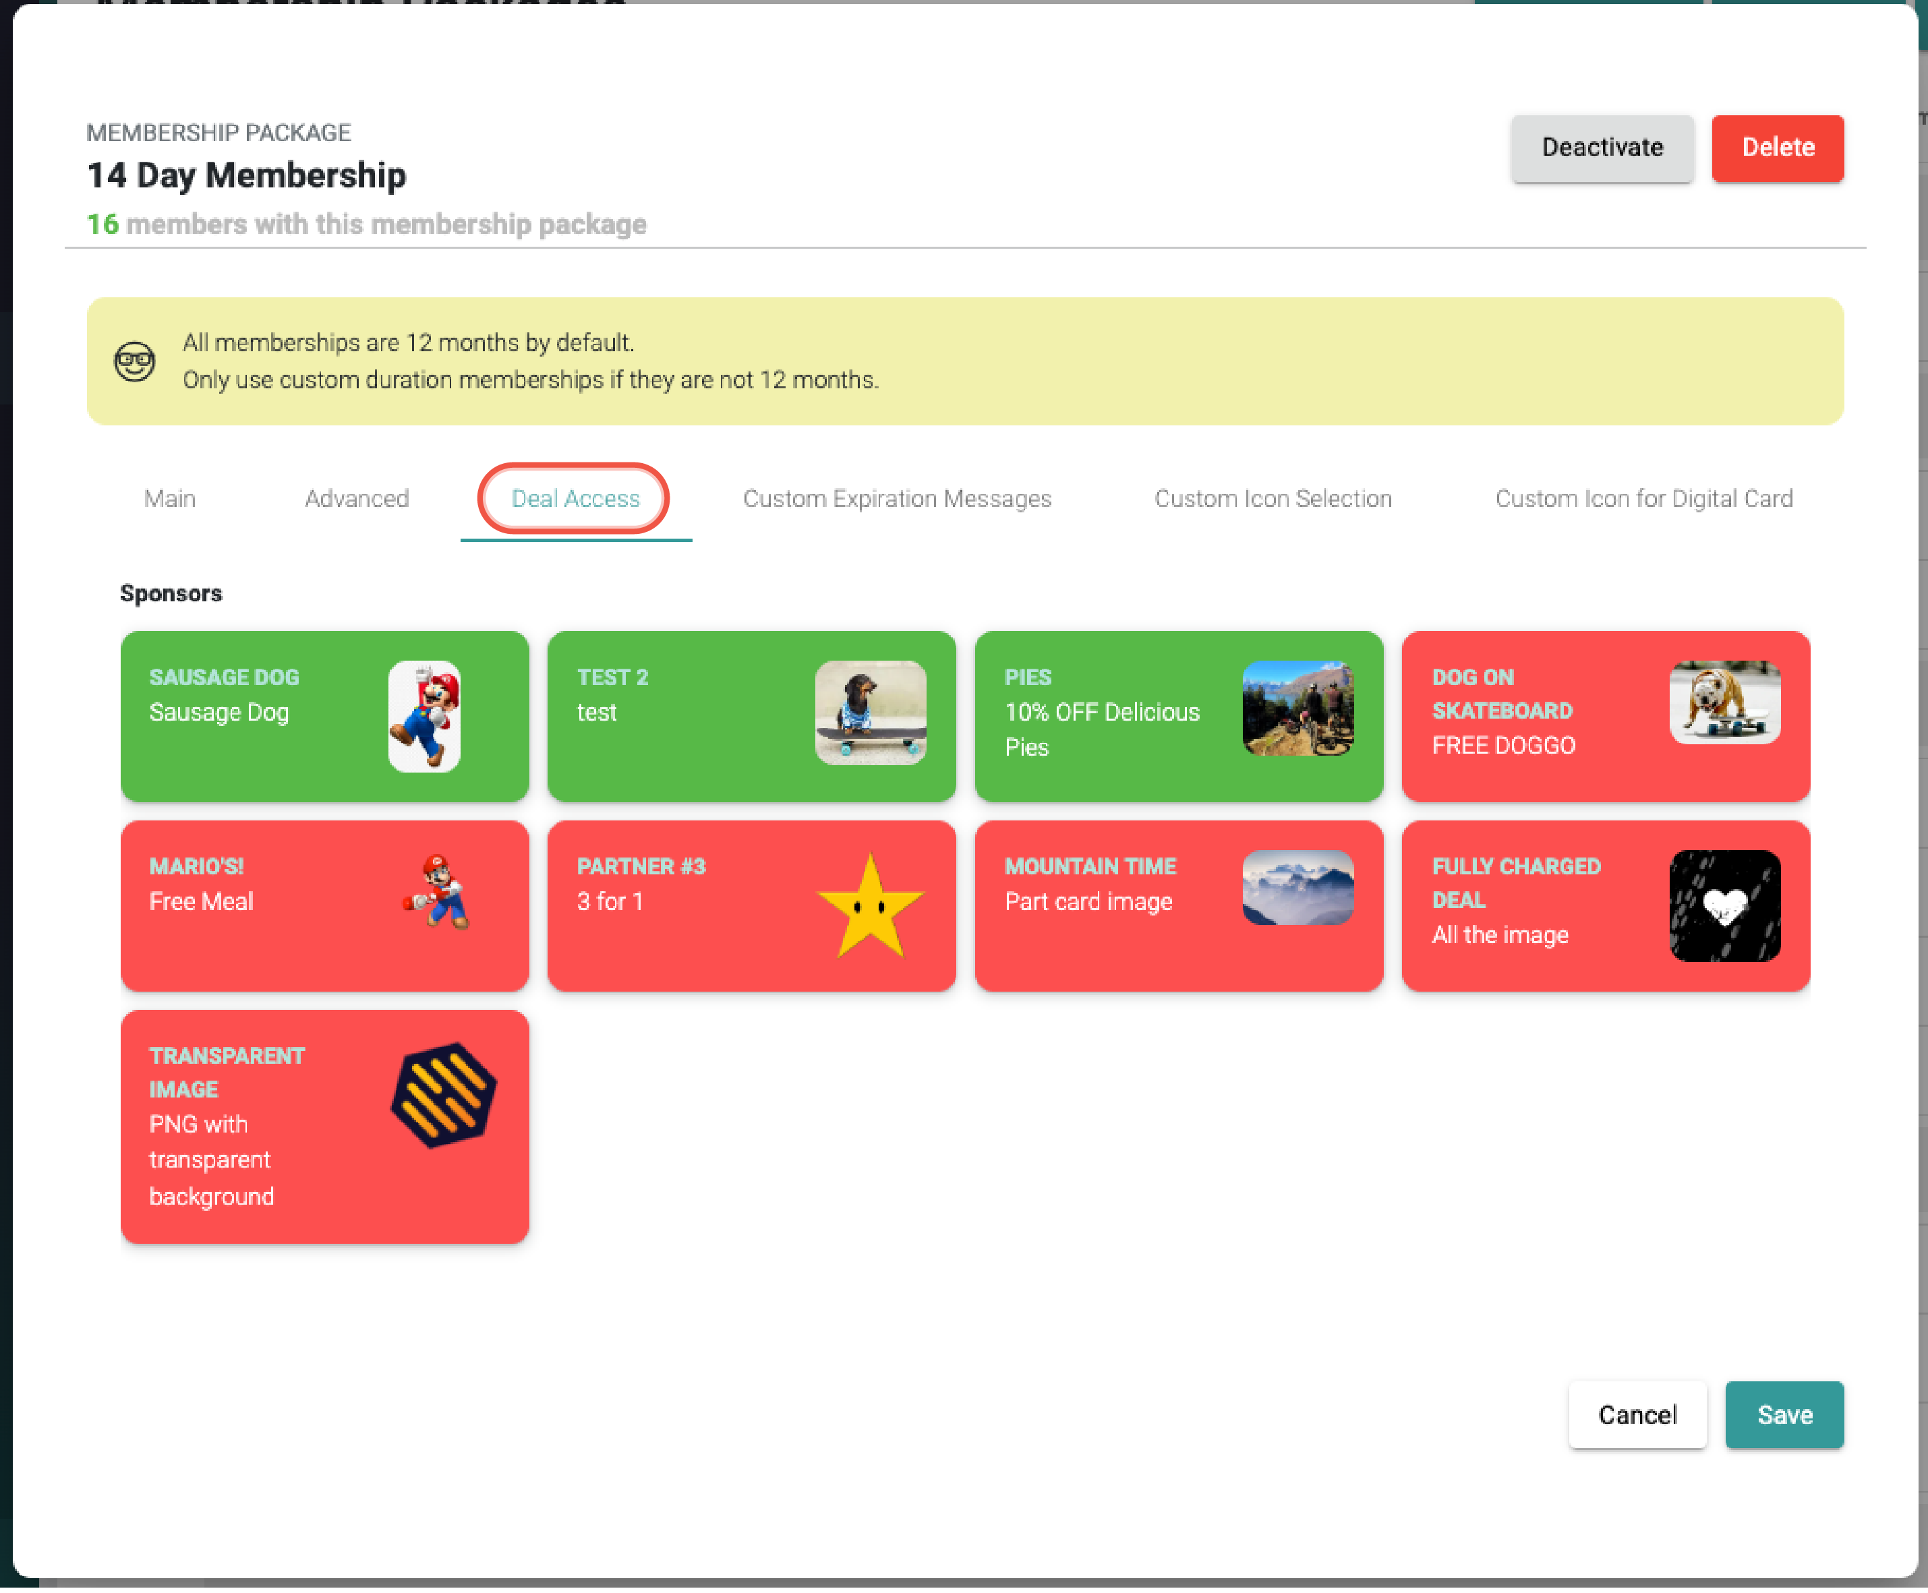The image size is (1928, 1593).
Task: Enable the Mario's! Free Meal card
Action: point(325,905)
